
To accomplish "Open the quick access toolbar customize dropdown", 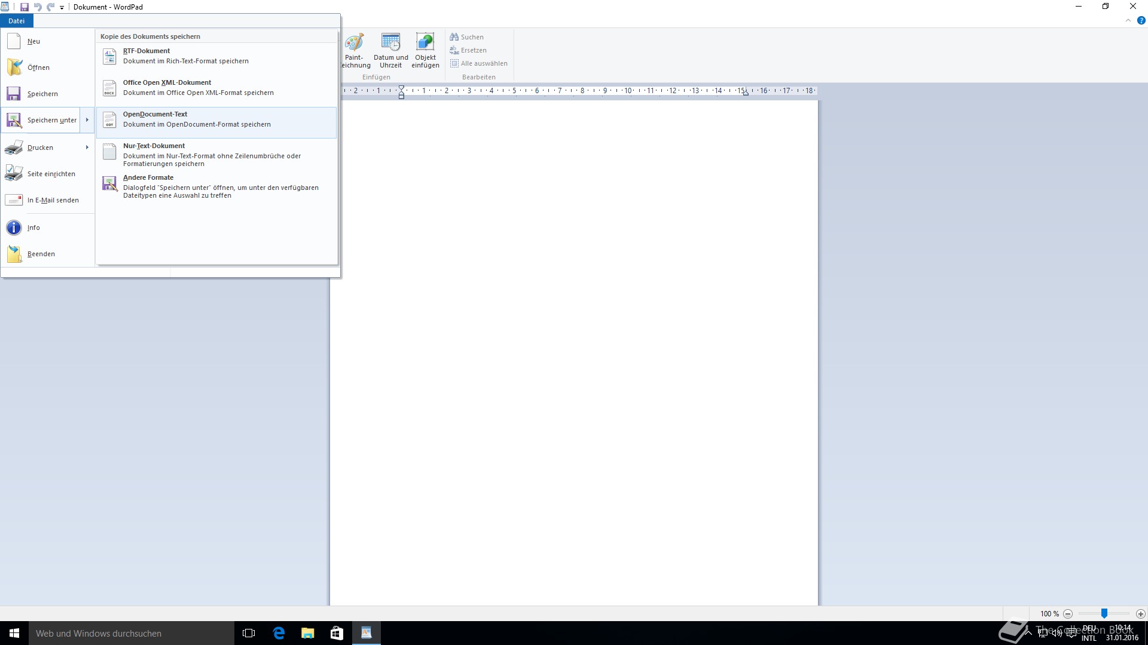I will pyautogui.click(x=62, y=8).
